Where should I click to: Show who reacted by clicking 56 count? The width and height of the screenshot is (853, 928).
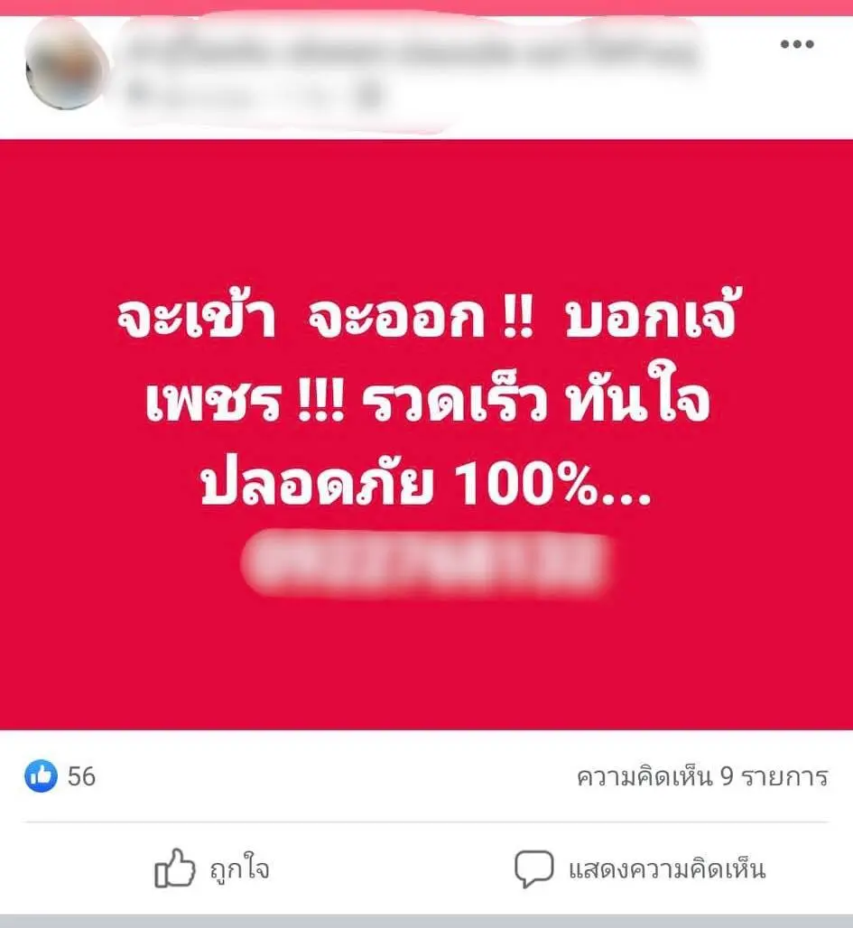(x=81, y=776)
